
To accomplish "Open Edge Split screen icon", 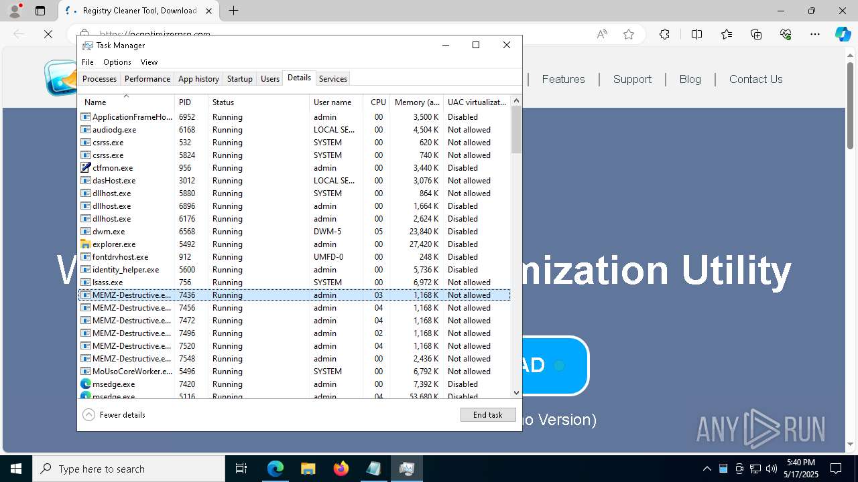I will 696,34.
